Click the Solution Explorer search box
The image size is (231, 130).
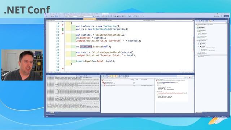click(211, 23)
